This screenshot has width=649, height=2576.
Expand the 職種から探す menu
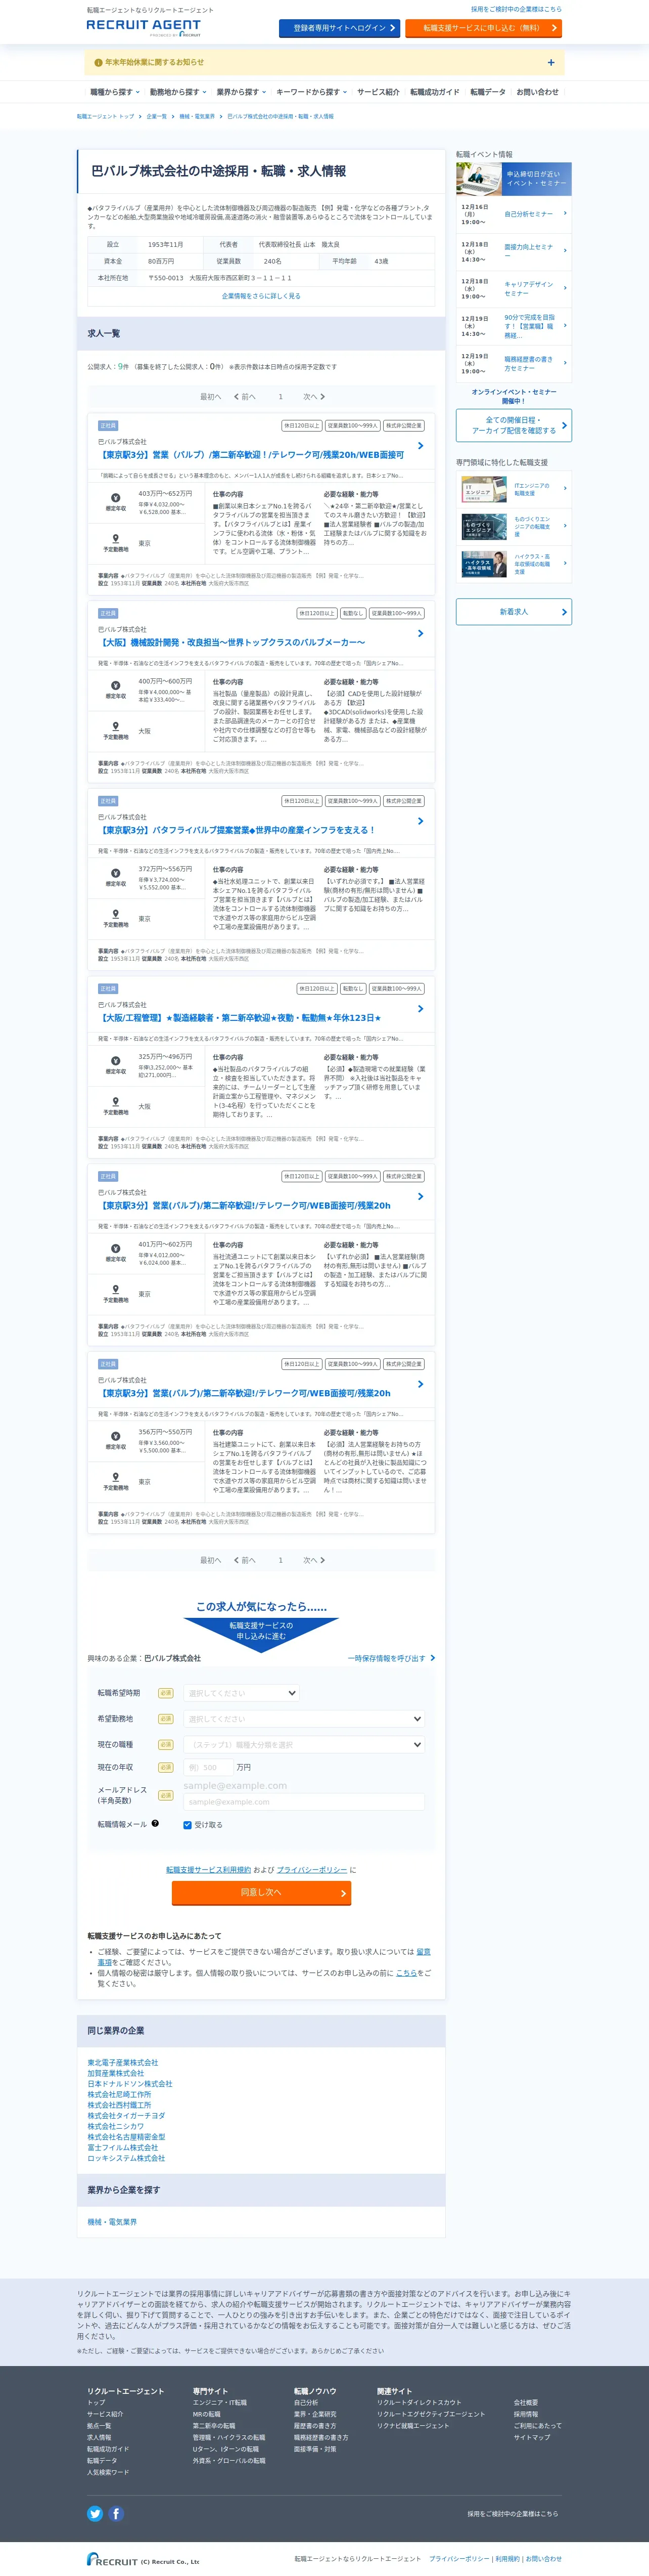[115, 92]
